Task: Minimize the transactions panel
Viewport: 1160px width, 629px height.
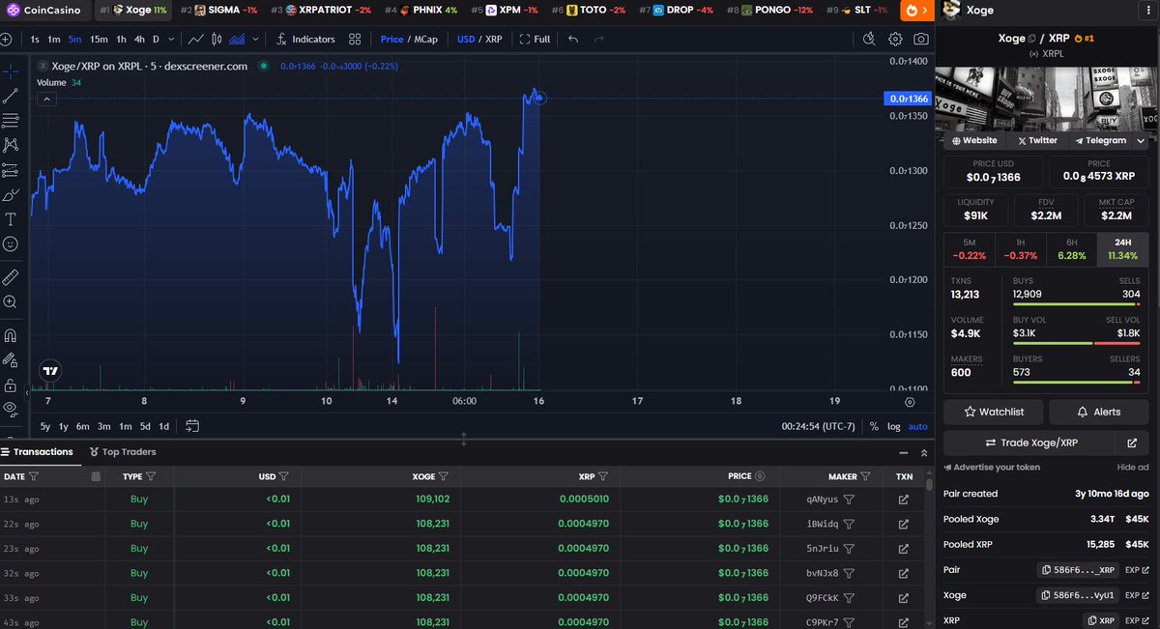Action: (904, 451)
